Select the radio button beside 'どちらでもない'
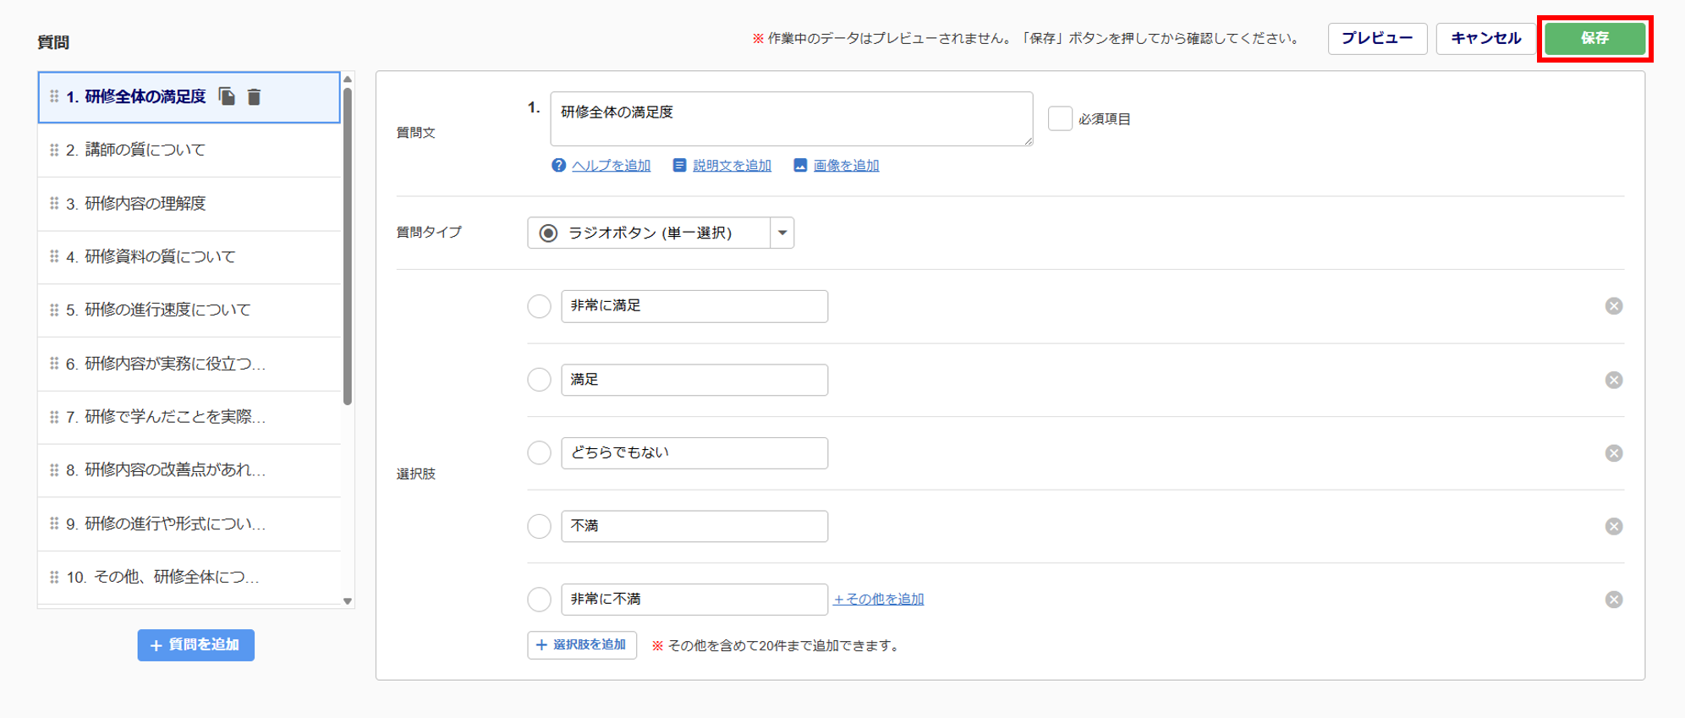The height and width of the screenshot is (718, 1685). click(539, 452)
